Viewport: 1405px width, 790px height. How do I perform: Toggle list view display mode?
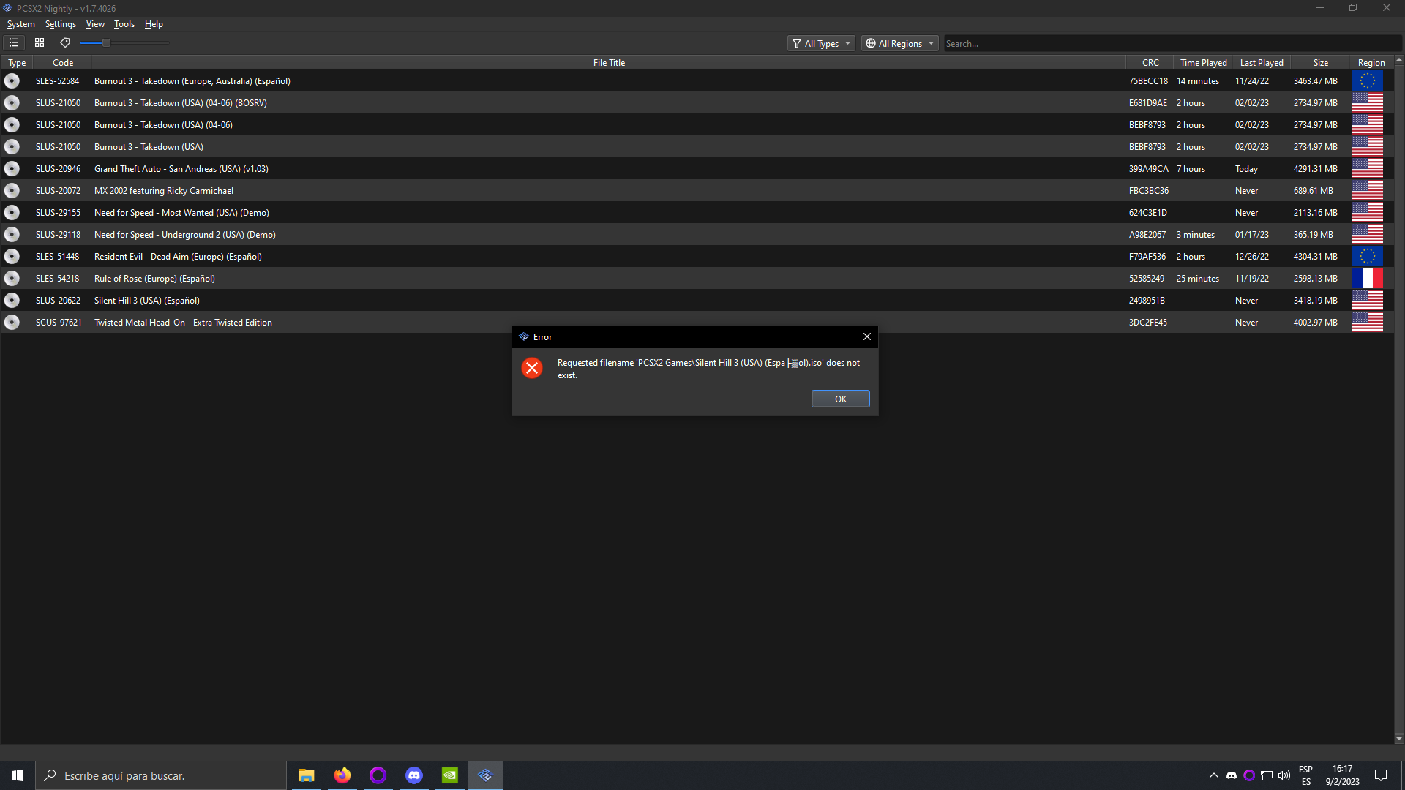tap(14, 42)
